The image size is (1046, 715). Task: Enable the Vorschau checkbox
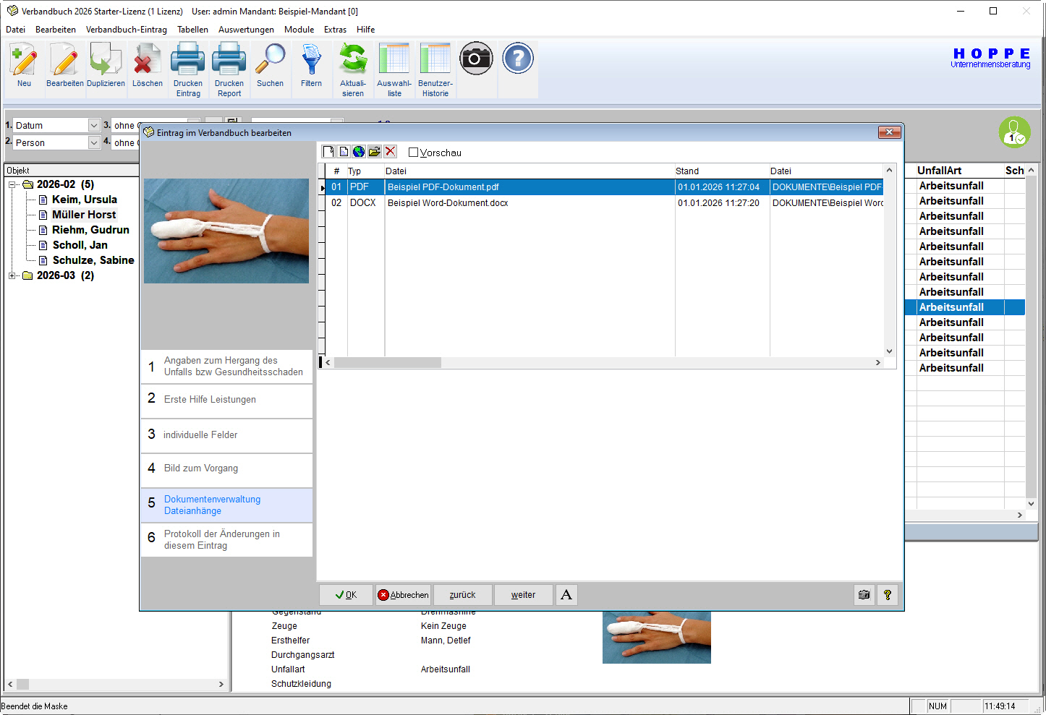(414, 153)
